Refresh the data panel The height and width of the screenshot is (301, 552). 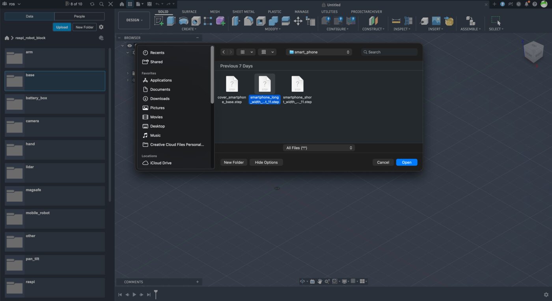pos(92,4)
